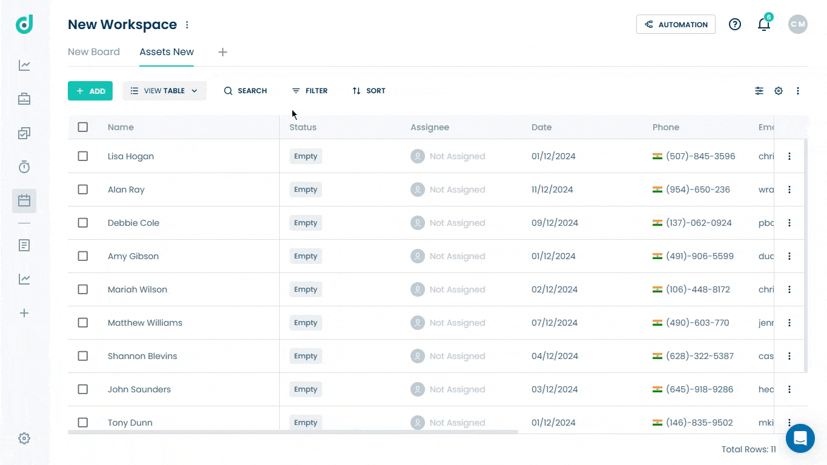Open row menu for Matthew Williams
The height and width of the screenshot is (465, 827).
(x=789, y=323)
